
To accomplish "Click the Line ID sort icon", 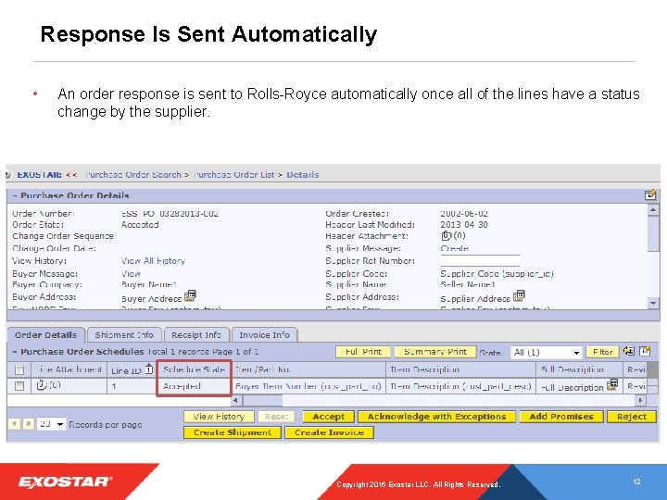I will pyautogui.click(x=148, y=369).
